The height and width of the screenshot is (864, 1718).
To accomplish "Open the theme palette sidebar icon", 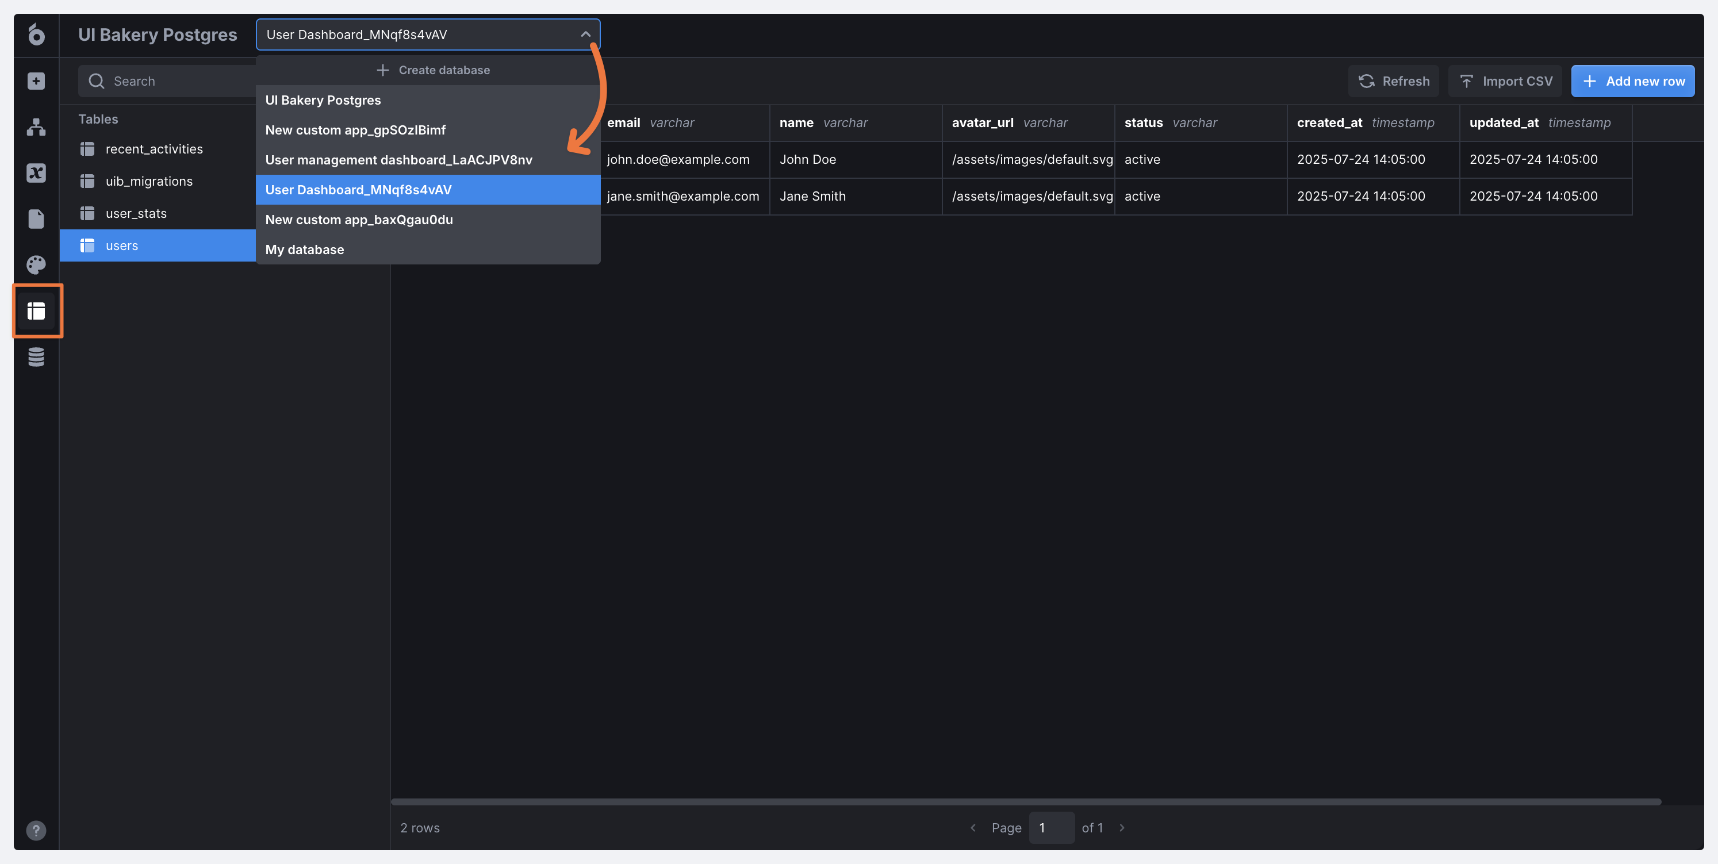I will [x=36, y=264].
